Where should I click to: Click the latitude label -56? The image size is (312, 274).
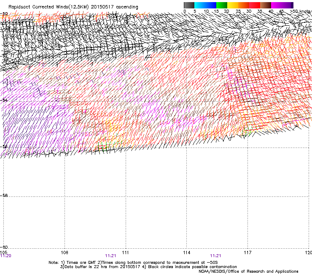(4, 147)
